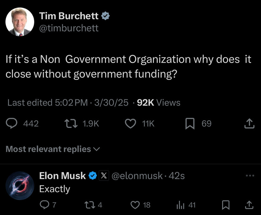Bookmark Elon Musk's reply
Screen dimensions: 261x215
click(x=226, y=205)
